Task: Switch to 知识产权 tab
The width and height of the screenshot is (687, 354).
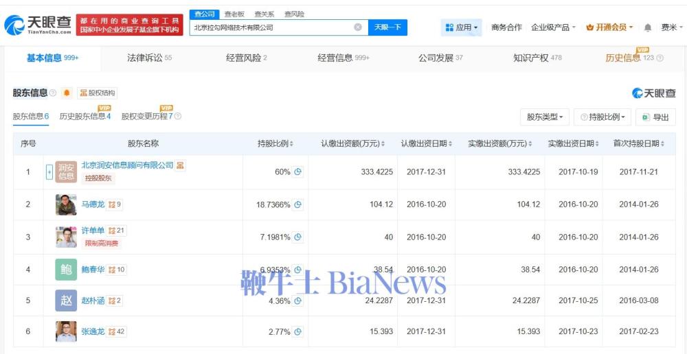Action: pyautogui.click(x=538, y=58)
